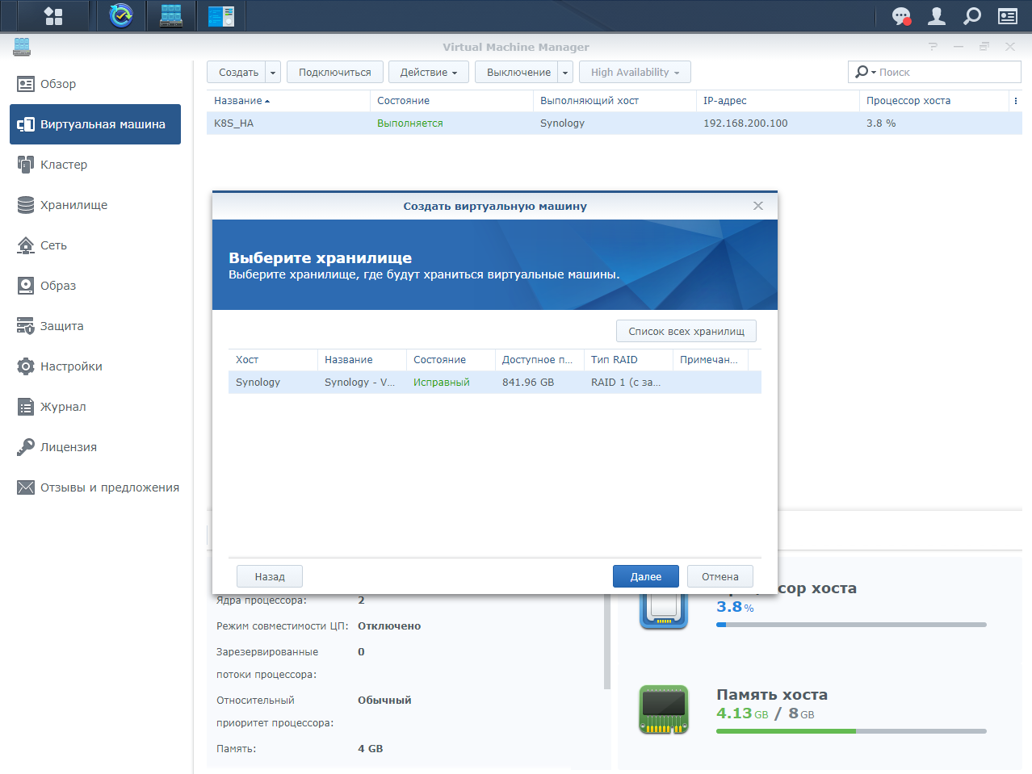Viewport: 1032px width, 774px height.
Task: Open the DSM main menu icon
Action: click(53, 15)
